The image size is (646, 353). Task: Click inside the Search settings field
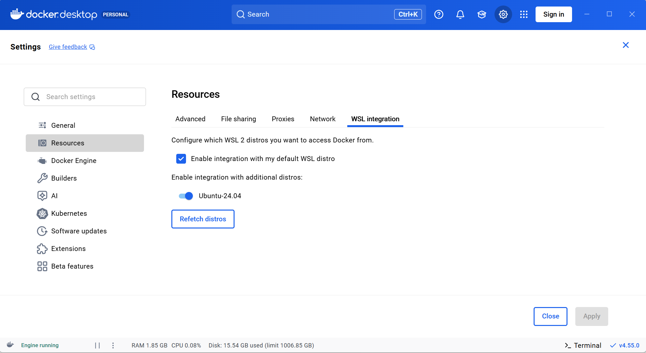point(85,96)
